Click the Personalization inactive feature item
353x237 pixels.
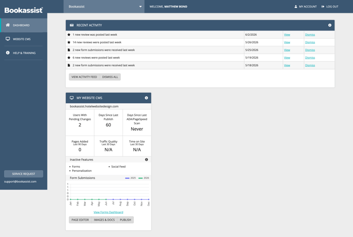(x=82, y=171)
